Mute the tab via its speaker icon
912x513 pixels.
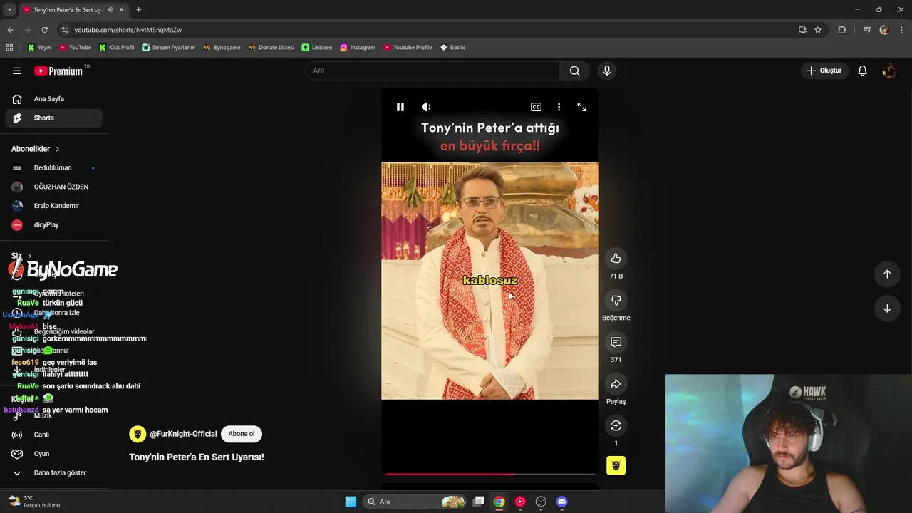tap(110, 10)
